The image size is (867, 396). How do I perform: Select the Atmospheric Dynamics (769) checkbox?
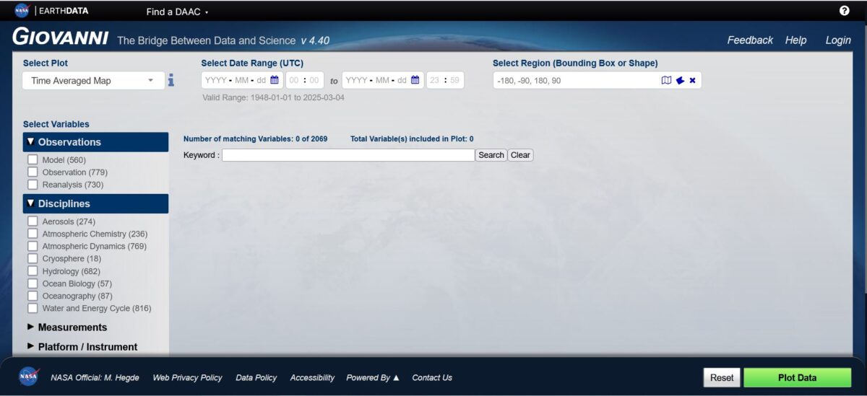[33, 246]
